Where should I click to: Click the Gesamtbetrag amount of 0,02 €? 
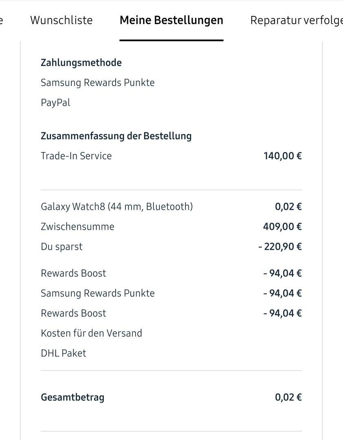[288, 397]
